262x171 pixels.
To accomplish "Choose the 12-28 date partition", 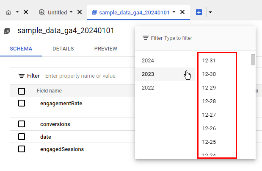I will [x=209, y=101].
